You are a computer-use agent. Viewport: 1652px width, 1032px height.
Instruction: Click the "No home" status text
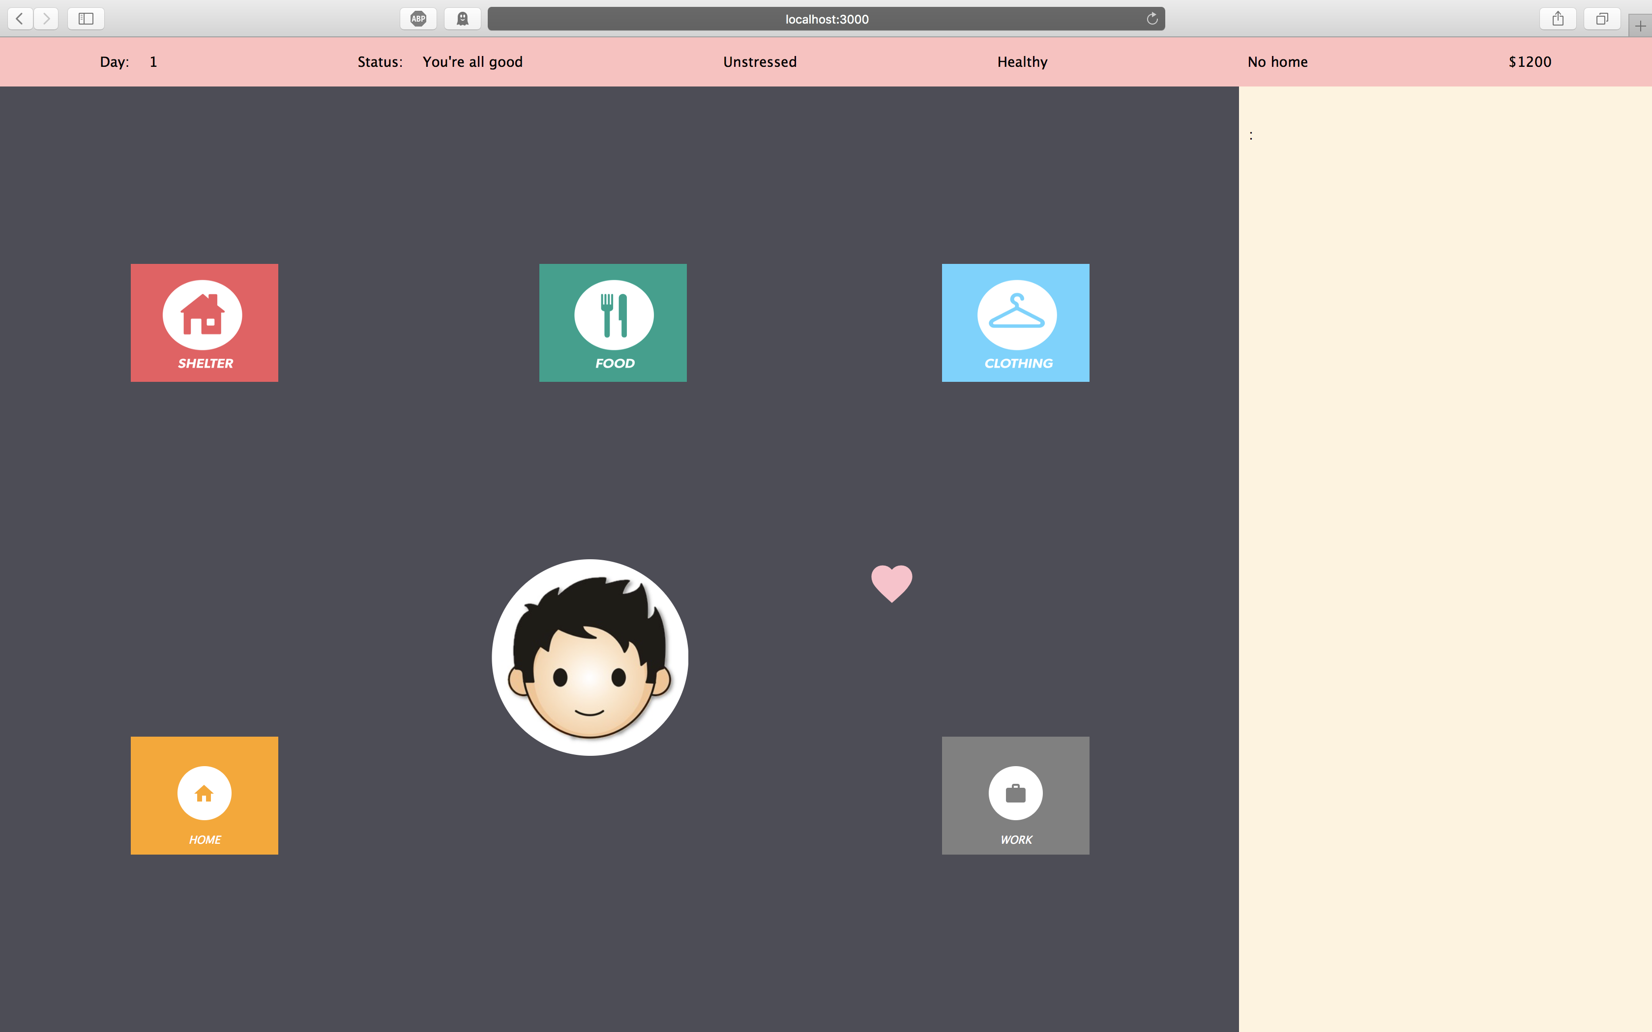coord(1277,62)
